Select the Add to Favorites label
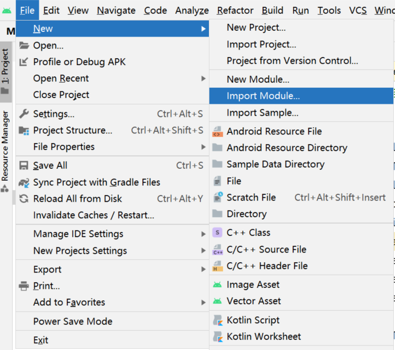The image size is (395, 350). coord(69,302)
